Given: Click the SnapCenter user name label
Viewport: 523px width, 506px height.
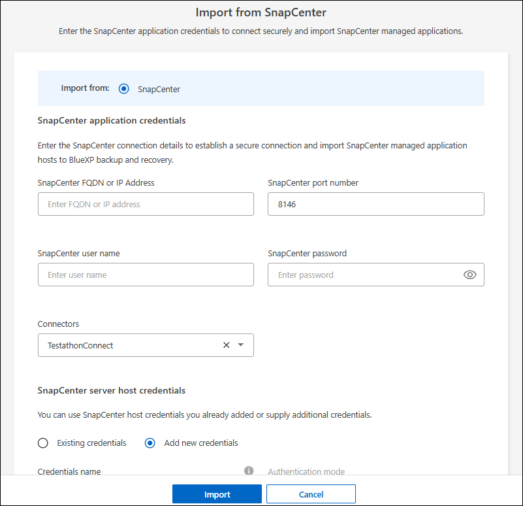Looking at the screenshot, I should click(79, 254).
